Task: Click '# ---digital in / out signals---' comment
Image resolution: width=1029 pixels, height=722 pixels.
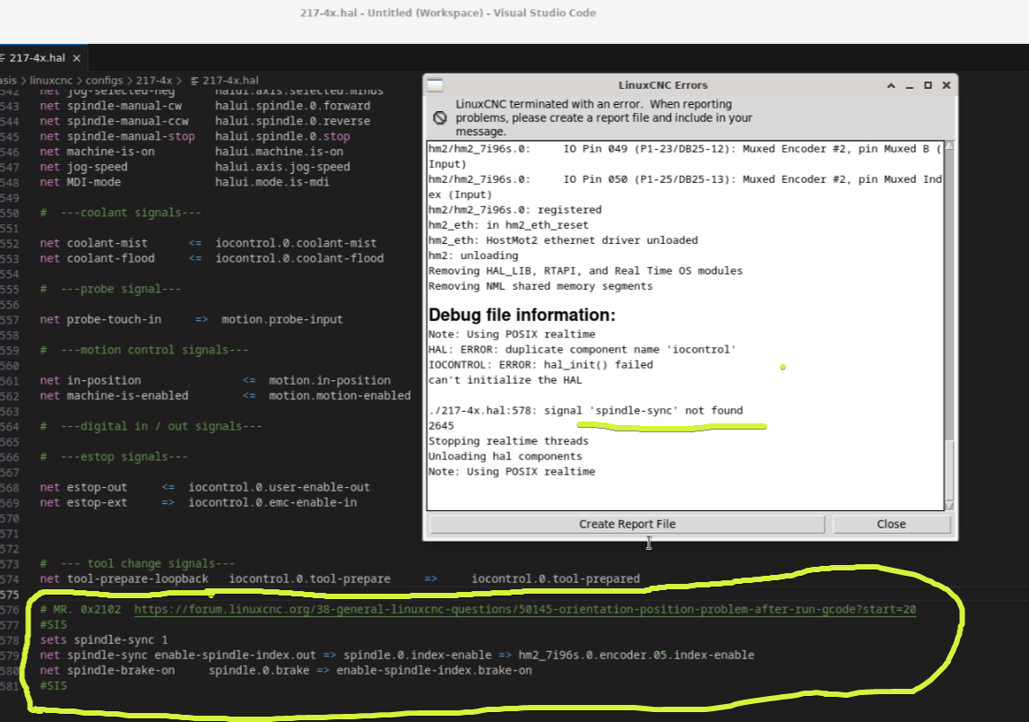Action: pyautogui.click(x=151, y=426)
